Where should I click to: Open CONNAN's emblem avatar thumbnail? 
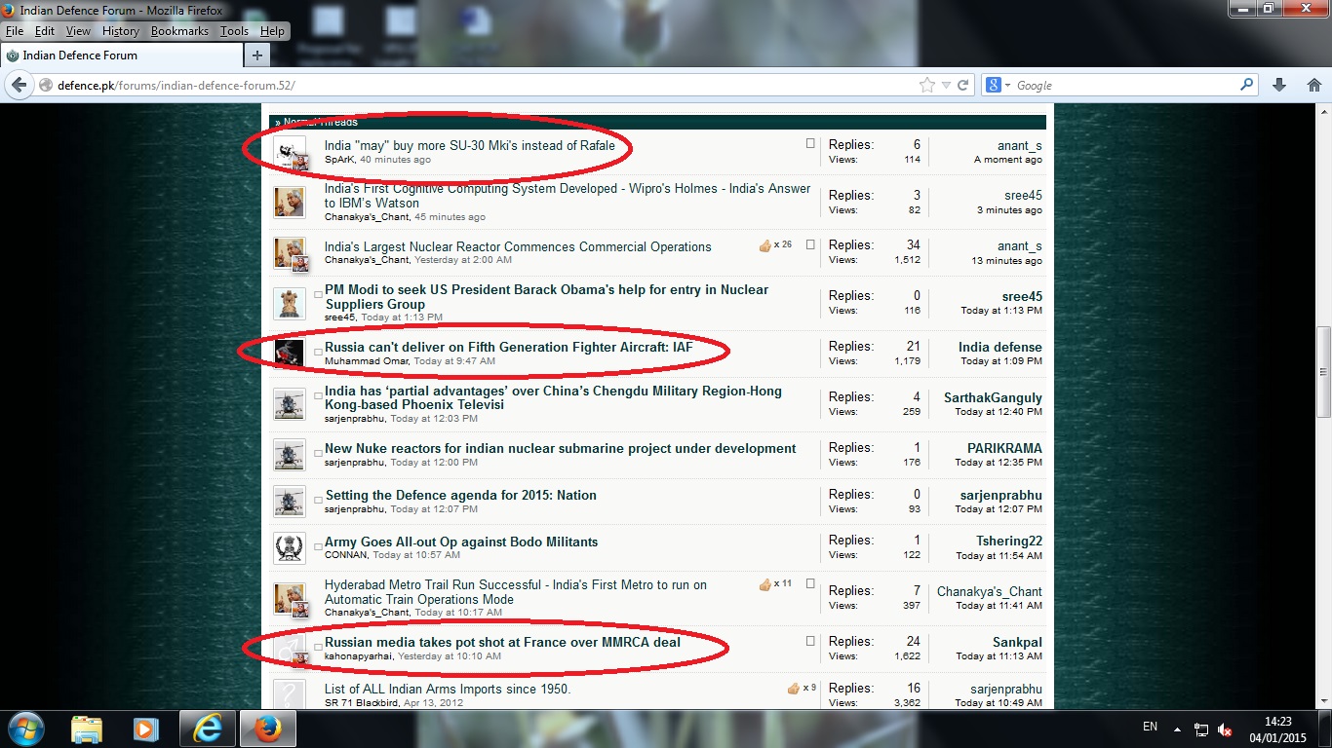coord(290,548)
